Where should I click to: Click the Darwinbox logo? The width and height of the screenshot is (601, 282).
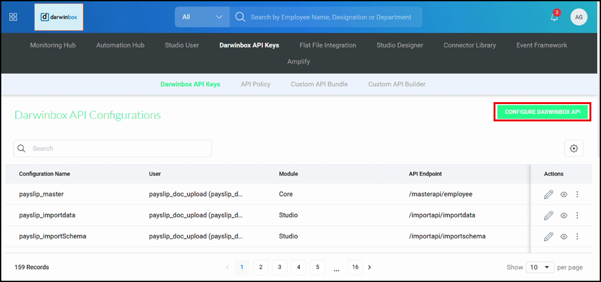pyautogui.click(x=59, y=17)
